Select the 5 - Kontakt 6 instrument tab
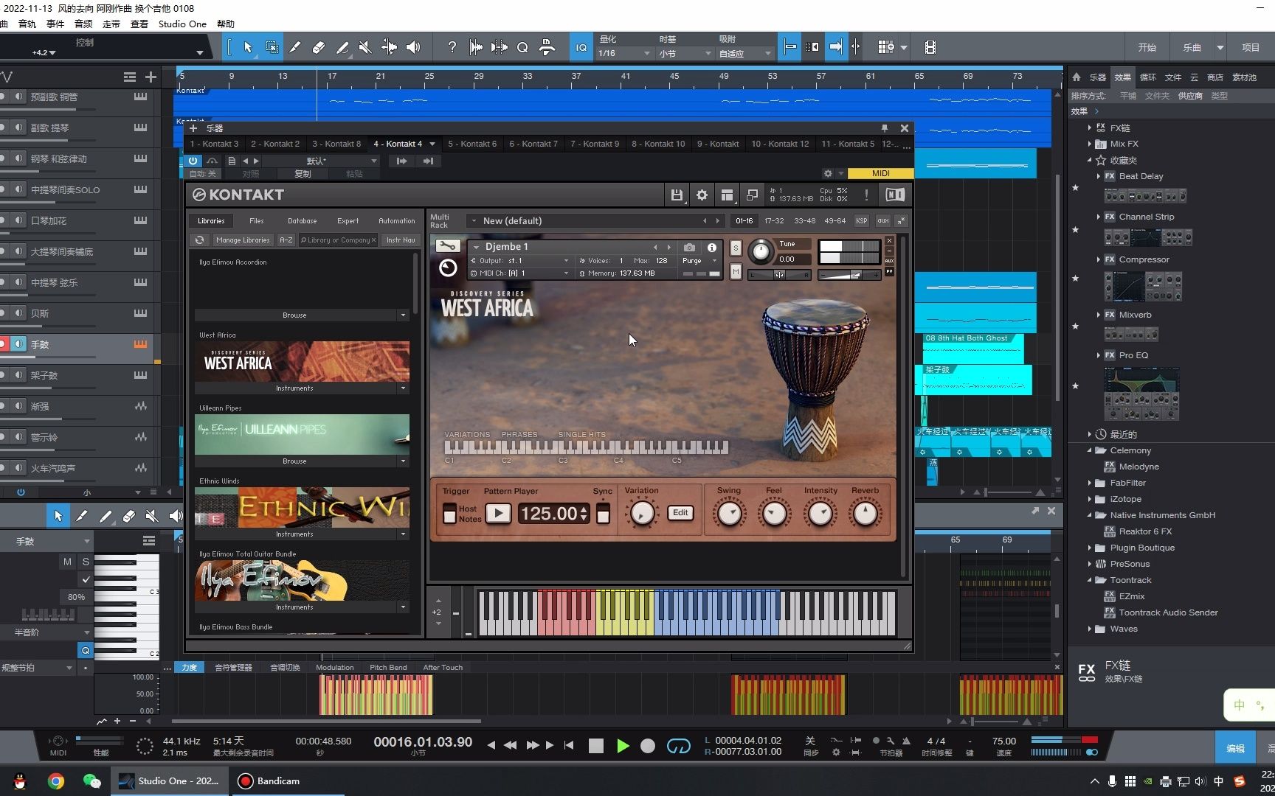The image size is (1275, 796). click(472, 144)
